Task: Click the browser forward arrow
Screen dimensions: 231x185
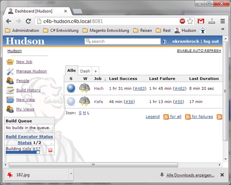Action: point(18,21)
